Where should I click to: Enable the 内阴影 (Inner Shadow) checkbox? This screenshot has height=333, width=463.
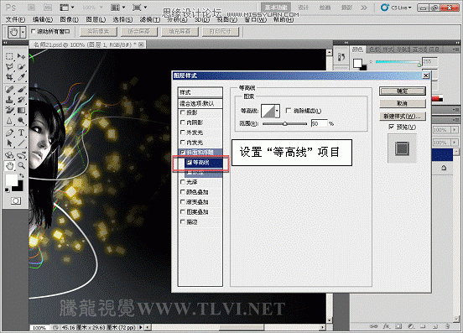point(183,122)
